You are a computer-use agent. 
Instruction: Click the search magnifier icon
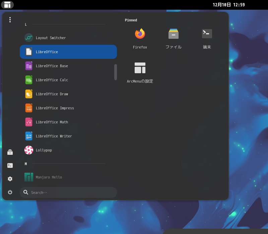26,192
